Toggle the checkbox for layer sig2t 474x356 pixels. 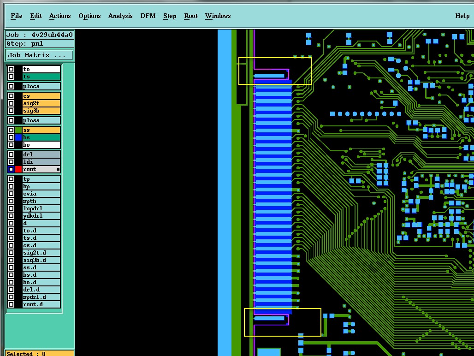pyautogui.click(x=11, y=103)
